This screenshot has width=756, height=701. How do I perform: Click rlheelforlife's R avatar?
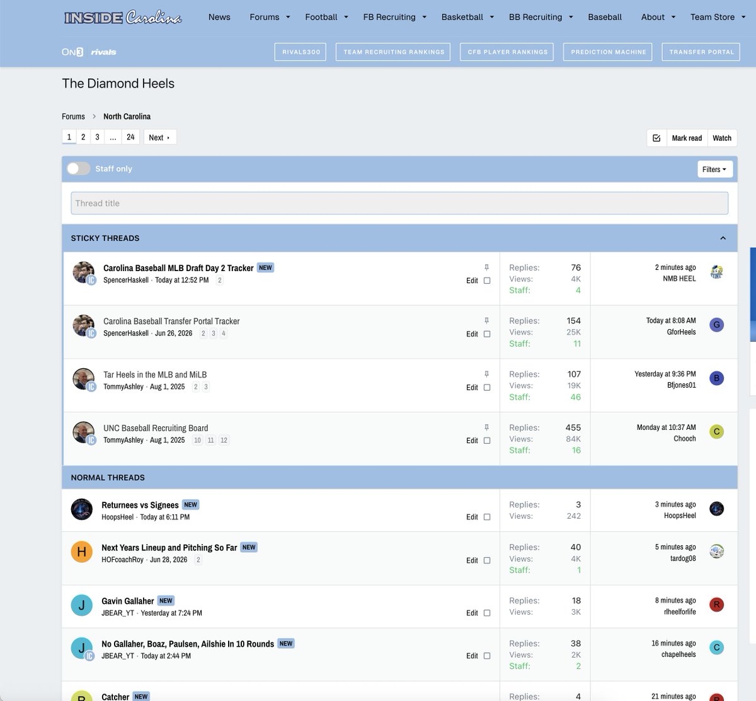pos(716,605)
